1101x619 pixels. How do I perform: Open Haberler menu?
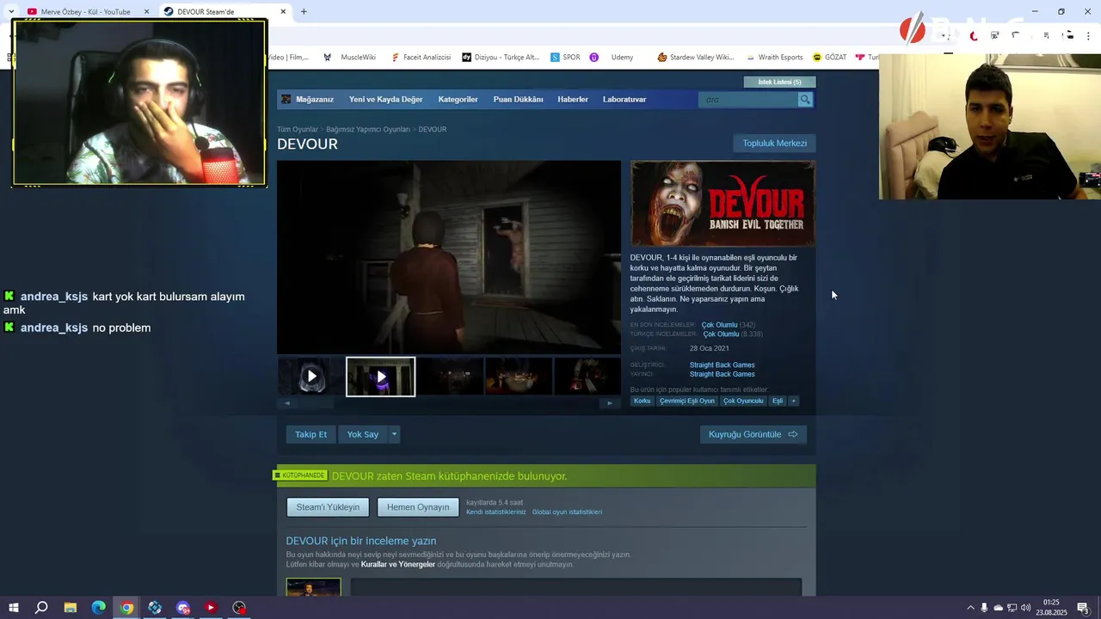pyautogui.click(x=573, y=100)
